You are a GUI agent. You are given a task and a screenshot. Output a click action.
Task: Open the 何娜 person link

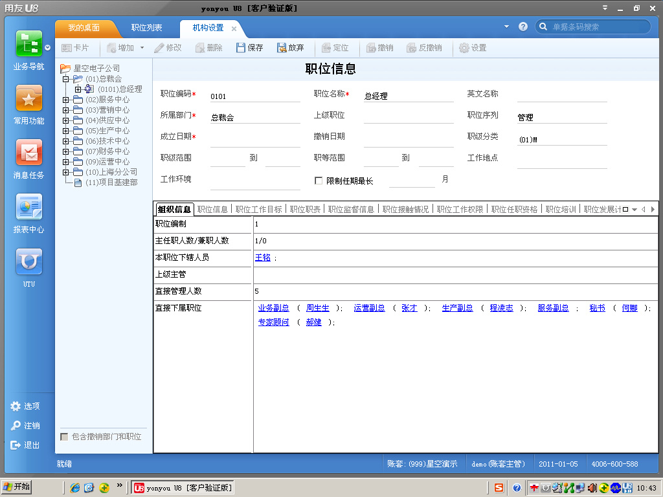(x=629, y=308)
